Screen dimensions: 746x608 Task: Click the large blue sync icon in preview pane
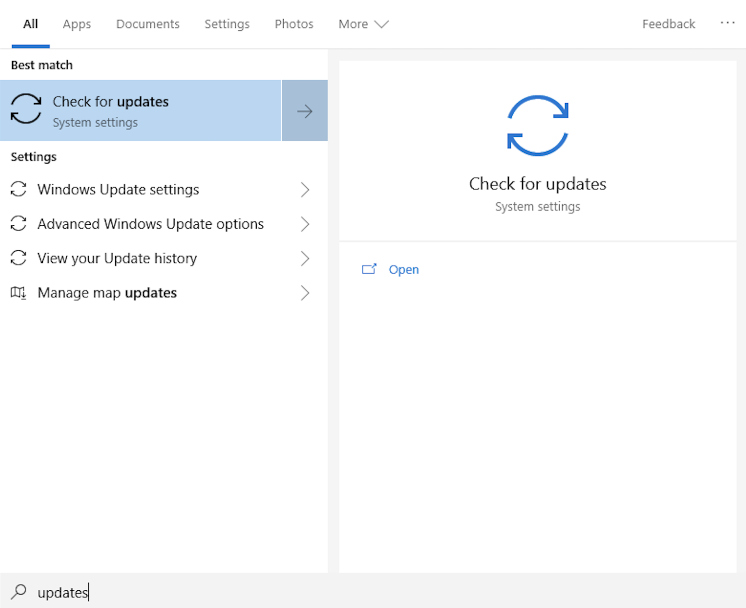[538, 126]
